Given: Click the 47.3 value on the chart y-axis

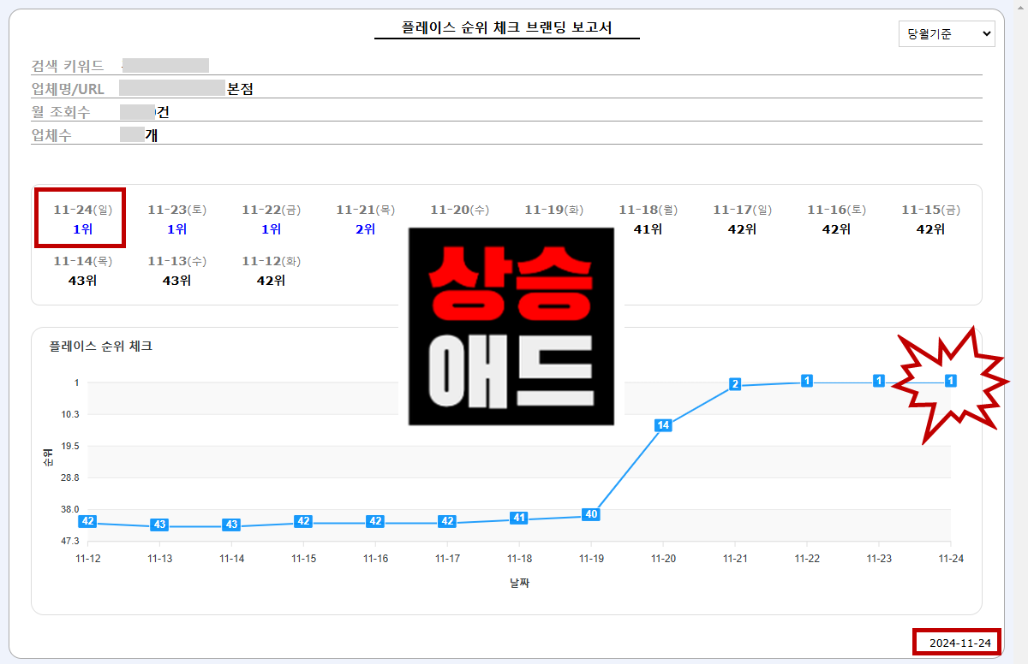Looking at the screenshot, I should (x=69, y=541).
